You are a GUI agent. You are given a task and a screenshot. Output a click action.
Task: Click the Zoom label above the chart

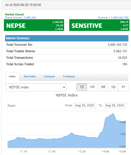[x=11, y=106]
